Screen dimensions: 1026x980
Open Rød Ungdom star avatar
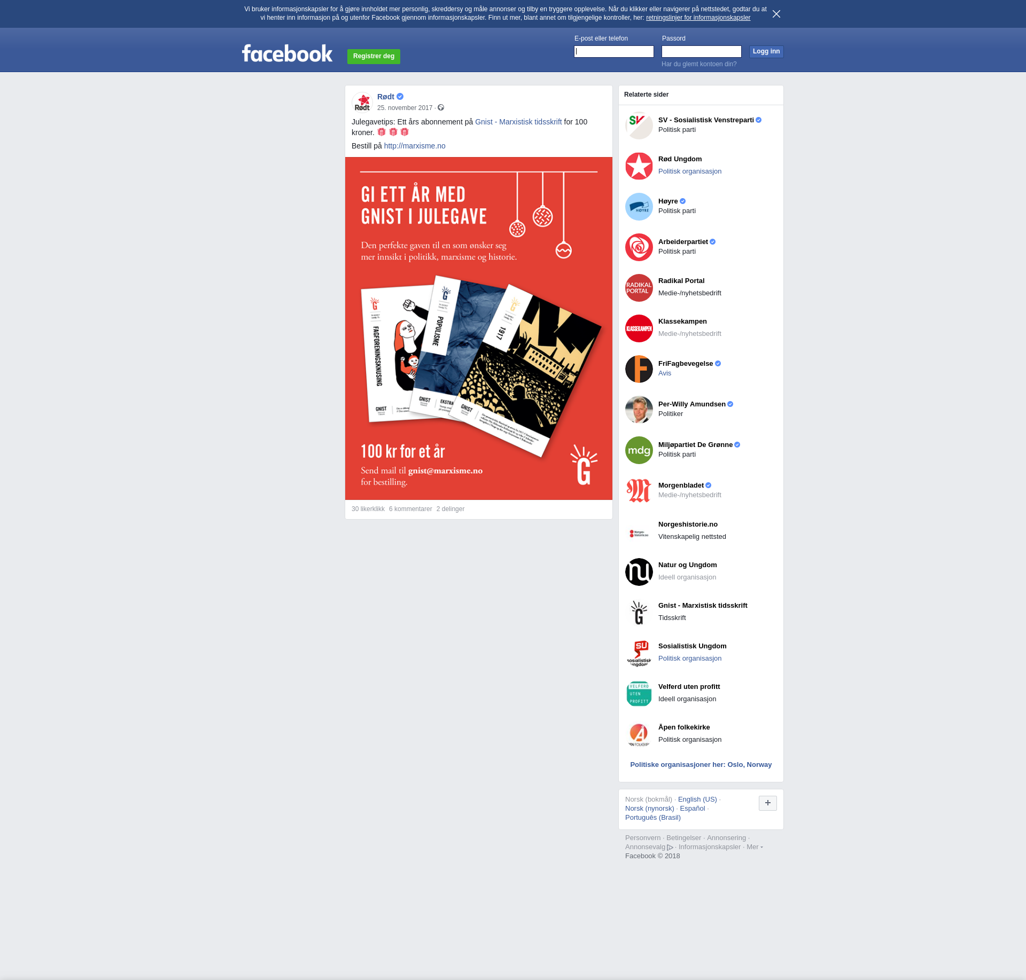click(x=639, y=166)
